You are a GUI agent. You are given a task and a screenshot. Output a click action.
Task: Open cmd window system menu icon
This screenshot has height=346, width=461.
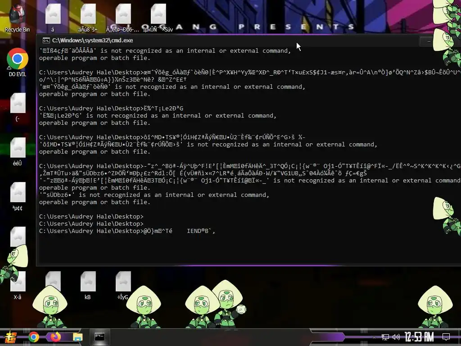point(46,41)
